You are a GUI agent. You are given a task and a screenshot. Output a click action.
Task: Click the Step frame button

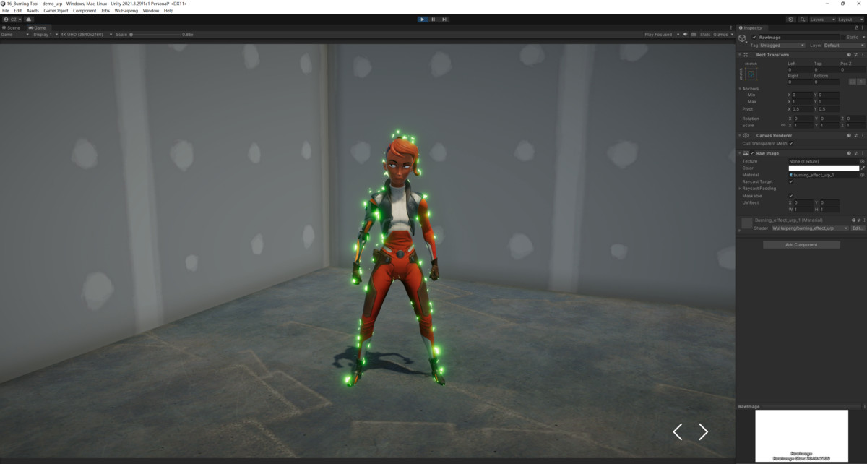(x=444, y=20)
